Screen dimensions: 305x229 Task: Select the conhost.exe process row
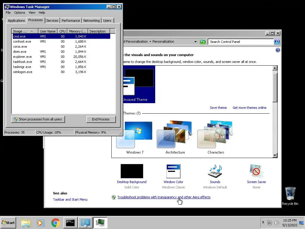[61, 41]
